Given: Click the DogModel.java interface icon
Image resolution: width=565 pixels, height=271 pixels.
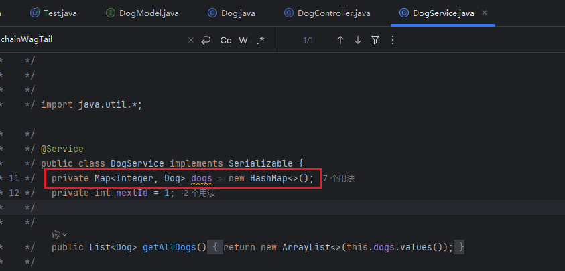Looking at the screenshot, I should [111, 13].
